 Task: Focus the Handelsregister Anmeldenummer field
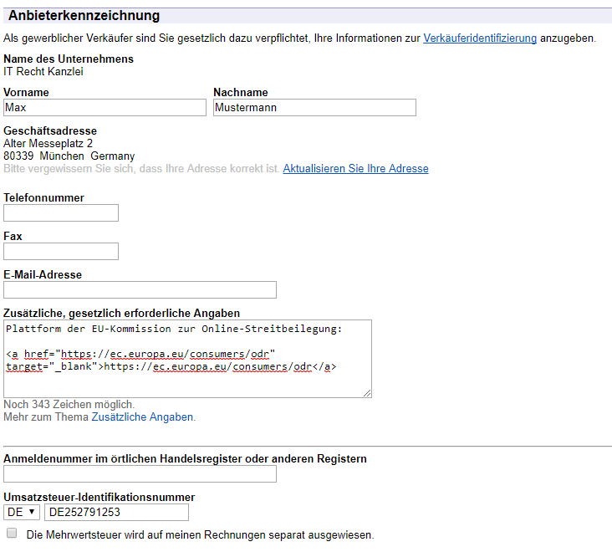tap(140, 474)
